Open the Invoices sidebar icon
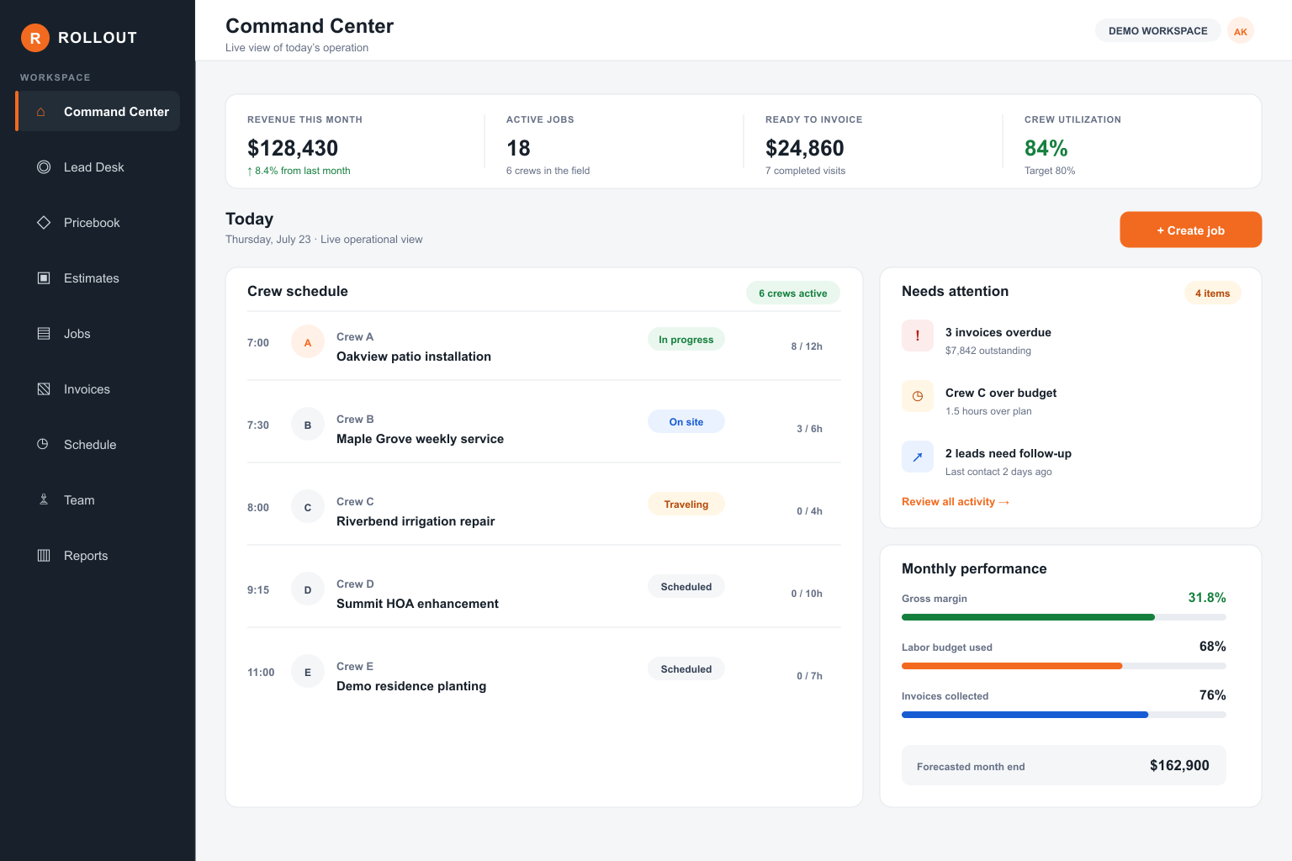 [x=44, y=389]
